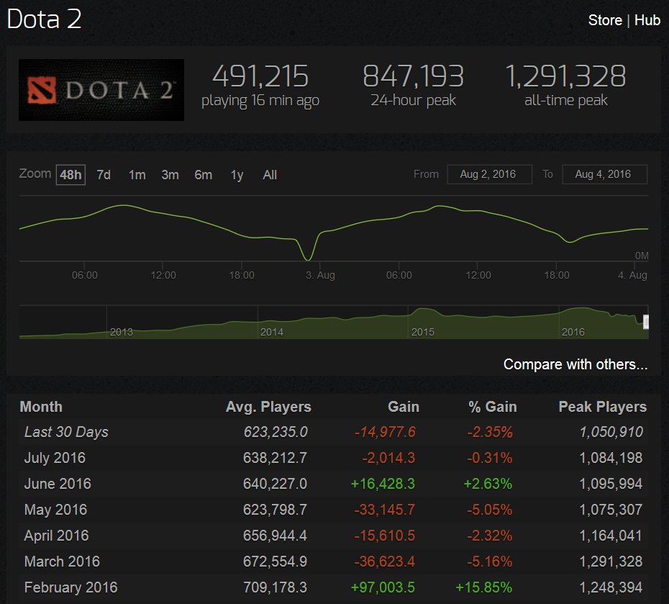Click the % Gain column header
The width and height of the screenshot is (669, 604).
(x=492, y=407)
